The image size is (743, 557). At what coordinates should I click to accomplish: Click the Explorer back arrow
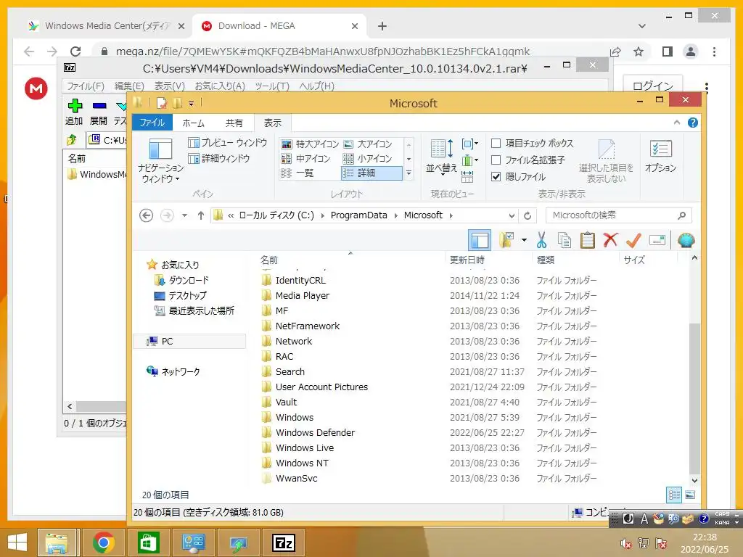click(147, 215)
